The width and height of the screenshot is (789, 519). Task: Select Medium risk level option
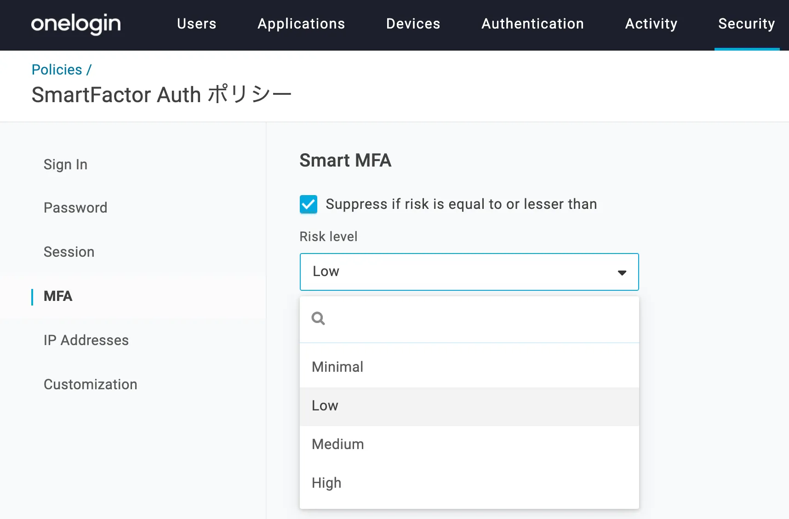click(338, 444)
